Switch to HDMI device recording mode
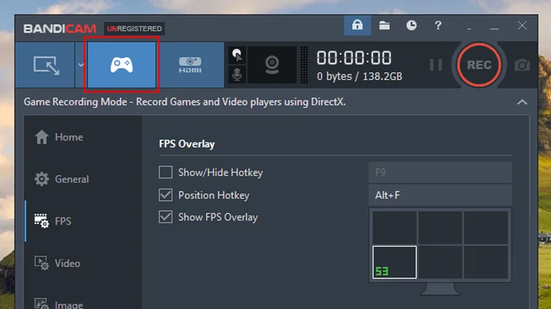The width and height of the screenshot is (551, 309). coord(190,65)
